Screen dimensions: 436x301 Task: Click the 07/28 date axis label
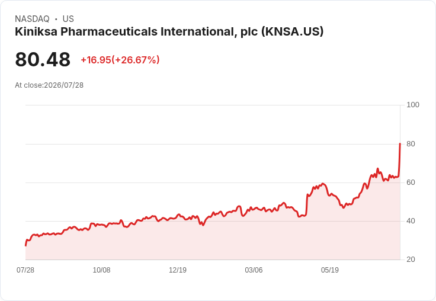[x=25, y=270]
